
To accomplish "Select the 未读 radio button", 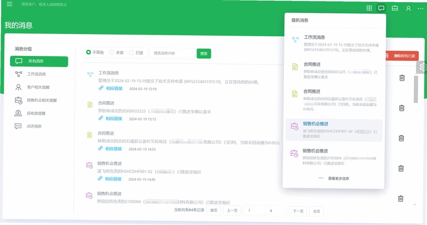I will pos(112,52).
